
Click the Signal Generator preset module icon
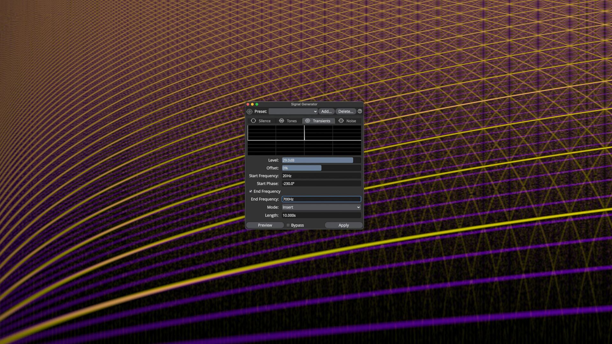[250, 111]
